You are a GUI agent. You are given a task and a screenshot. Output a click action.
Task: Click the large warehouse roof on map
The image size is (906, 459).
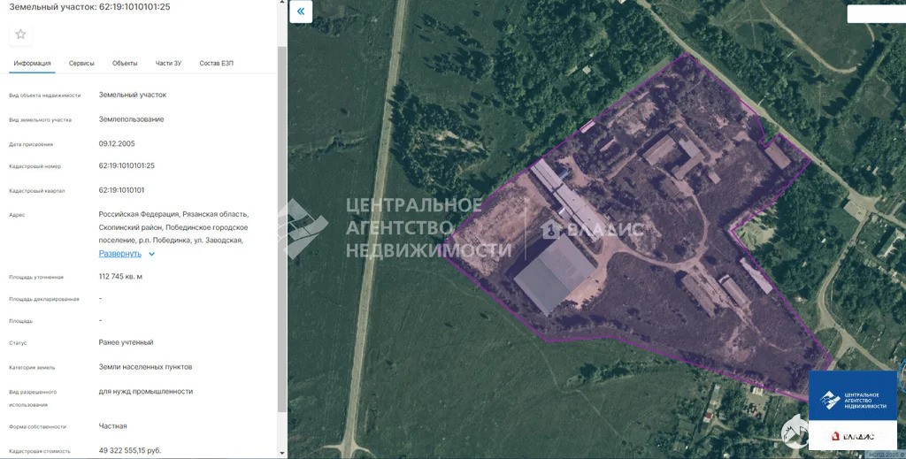tap(554, 274)
